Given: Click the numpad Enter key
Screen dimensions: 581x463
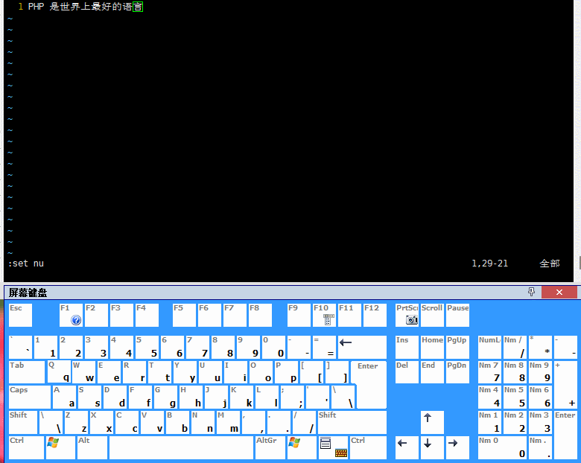Looking at the screenshot, I should click(565, 435).
